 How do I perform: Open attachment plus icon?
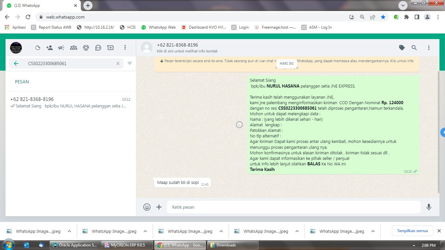(x=159, y=207)
